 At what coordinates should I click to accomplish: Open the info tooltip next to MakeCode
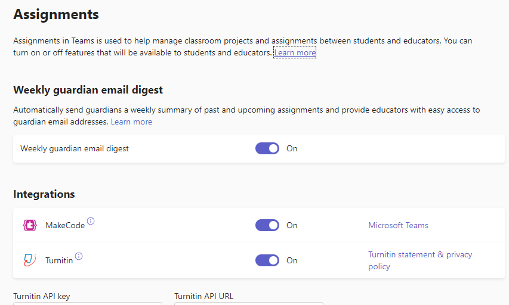(x=91, y=221)
